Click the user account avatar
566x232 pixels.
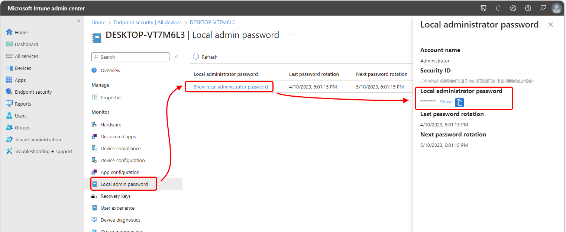coord(556,8)
